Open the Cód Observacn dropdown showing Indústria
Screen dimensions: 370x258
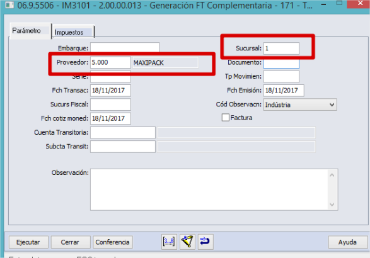click(300, 104)
